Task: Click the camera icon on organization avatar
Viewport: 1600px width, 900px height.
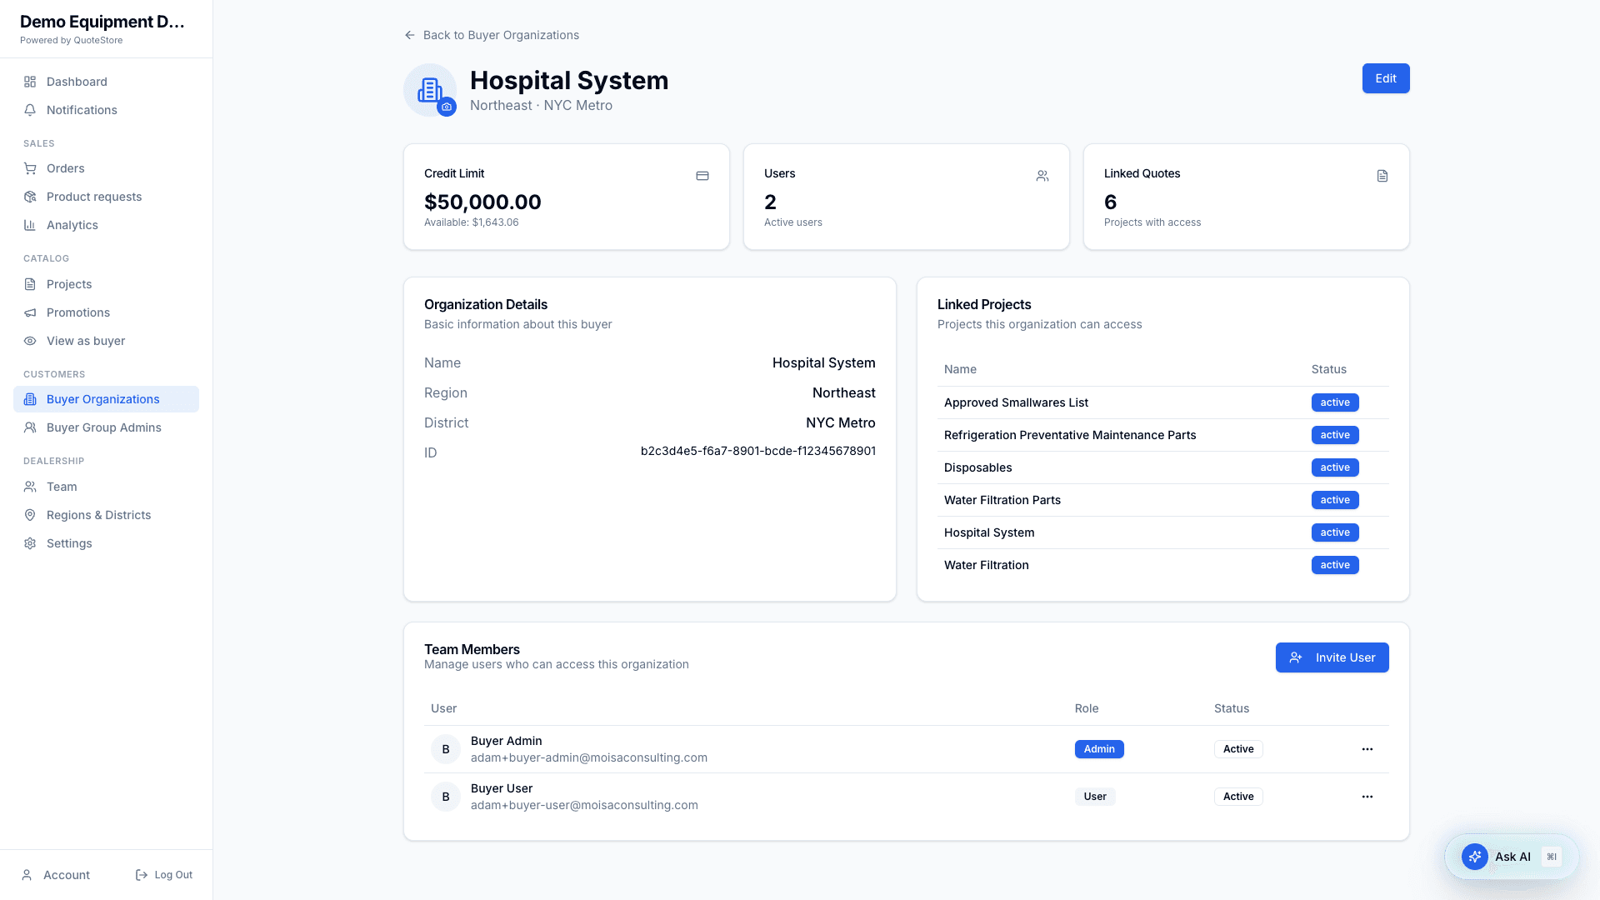Action: (x=447, y=107)
